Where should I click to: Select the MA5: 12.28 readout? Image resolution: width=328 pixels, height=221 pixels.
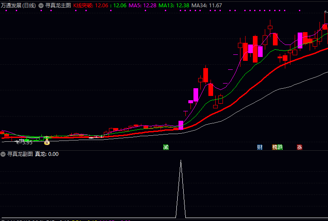[x=143, y=6]
